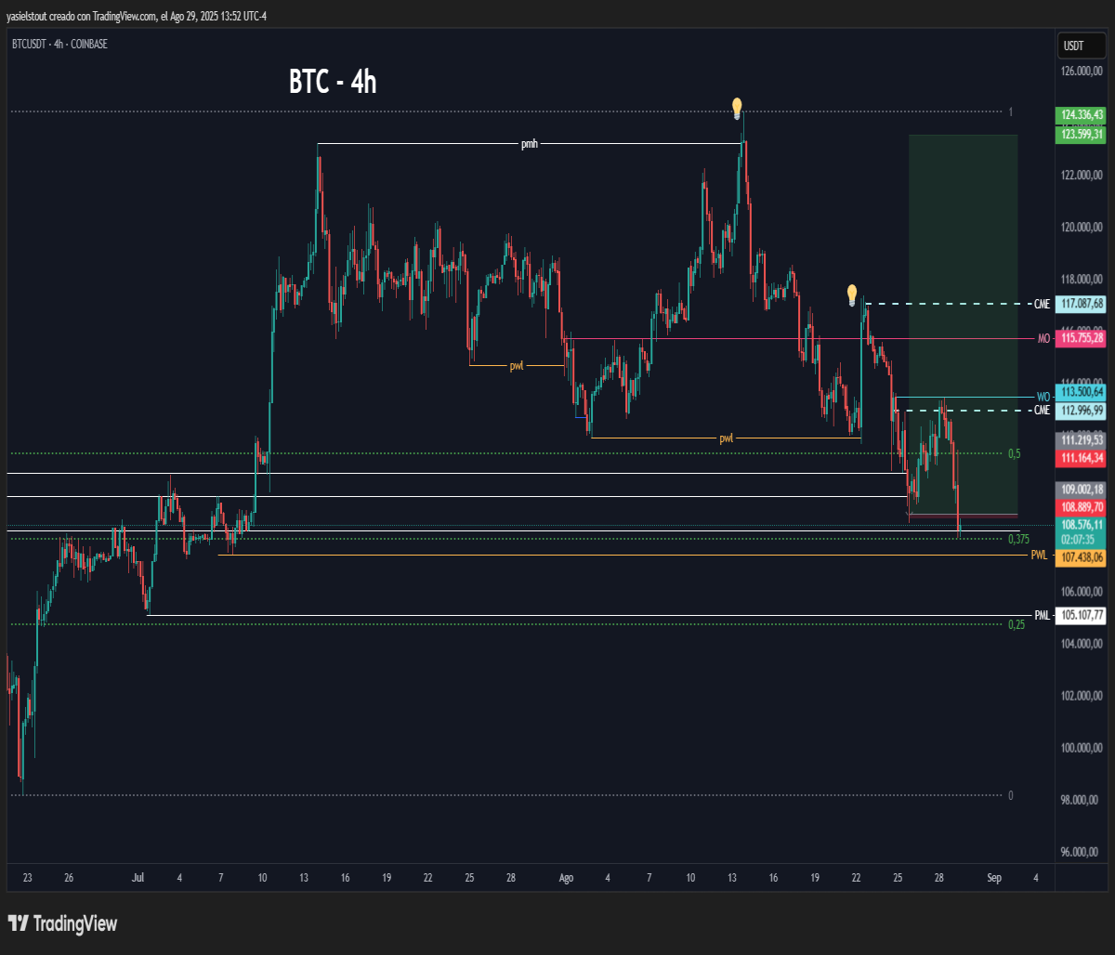Click the 123.599,31 green price label
This screenshot has width=1115, height=955.
1082,135
